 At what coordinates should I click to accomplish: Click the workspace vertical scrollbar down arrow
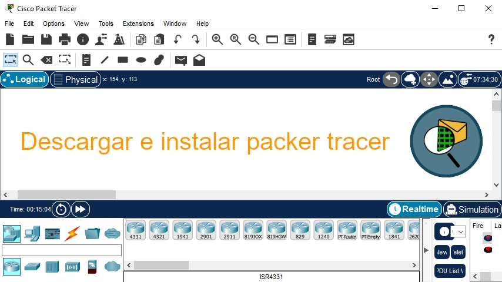point(496,185)
